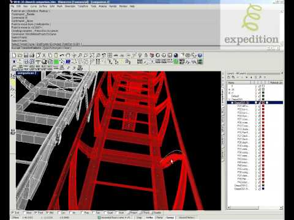Close the Layers panel
This screenshot has height=220, width=294.
(282, 73)
